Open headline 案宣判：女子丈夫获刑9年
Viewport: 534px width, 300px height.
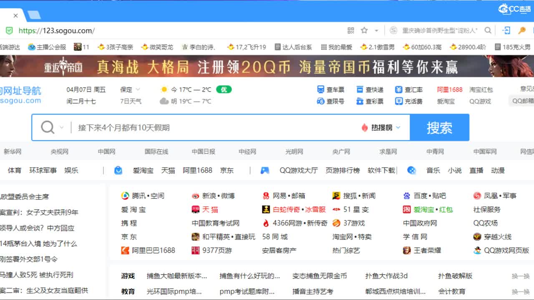coord(39,212)
